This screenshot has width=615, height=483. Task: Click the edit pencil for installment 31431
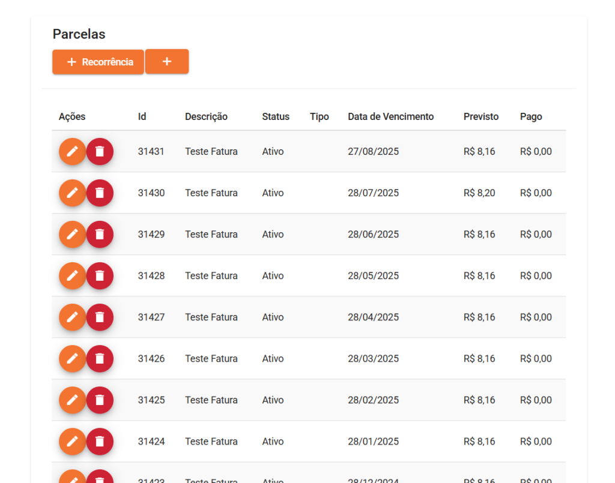tap(72, 151)
